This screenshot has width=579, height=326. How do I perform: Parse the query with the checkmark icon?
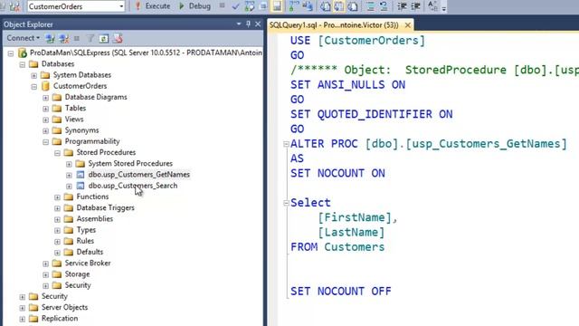click(235, 6)
